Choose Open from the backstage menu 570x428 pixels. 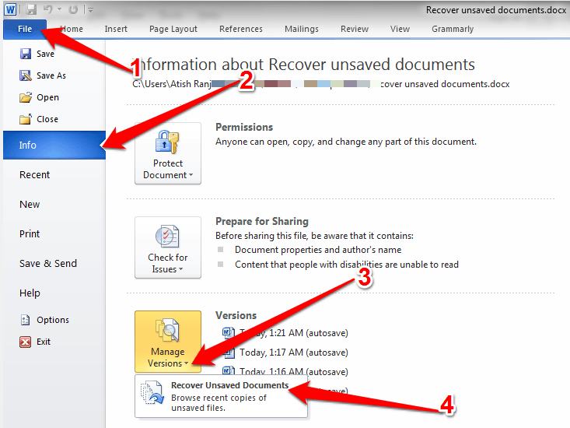47,97
